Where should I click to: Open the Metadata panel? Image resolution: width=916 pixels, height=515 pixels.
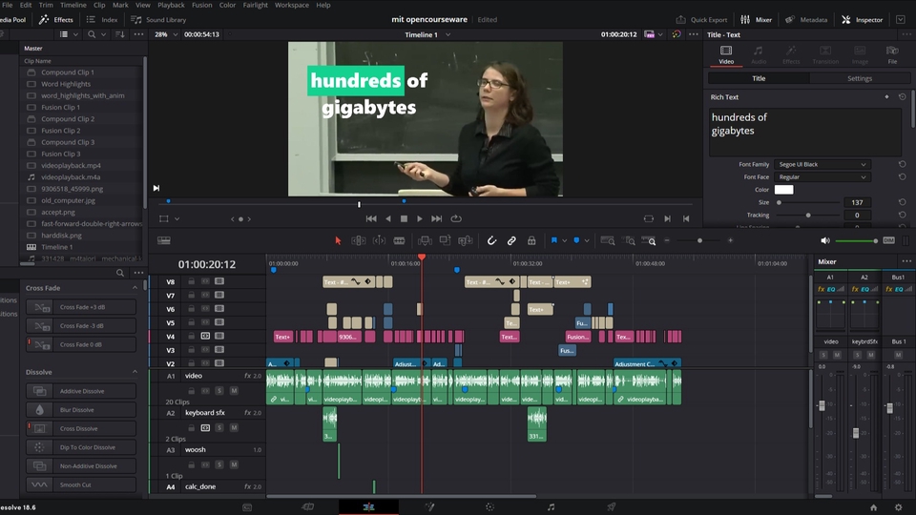pyautogui.click(x=806, y=19)
